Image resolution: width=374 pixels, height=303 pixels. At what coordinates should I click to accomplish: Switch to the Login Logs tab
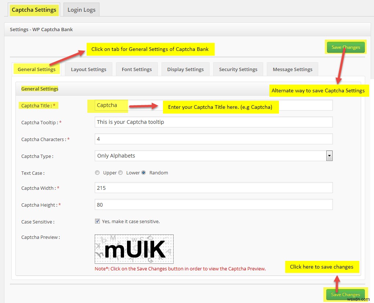click(x=81, y=10)
